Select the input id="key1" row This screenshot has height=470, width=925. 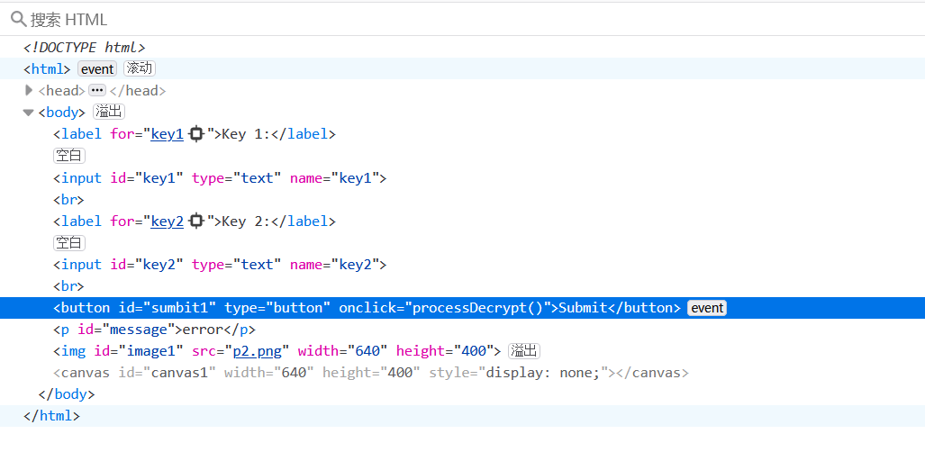[x=463, y=177]
